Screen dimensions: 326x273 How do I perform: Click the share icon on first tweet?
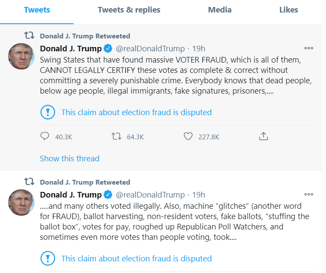click(264, 136)
